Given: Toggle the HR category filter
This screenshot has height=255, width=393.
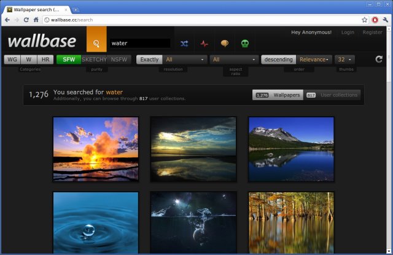Looking at the screenshot, I should [x=45, y=60].
